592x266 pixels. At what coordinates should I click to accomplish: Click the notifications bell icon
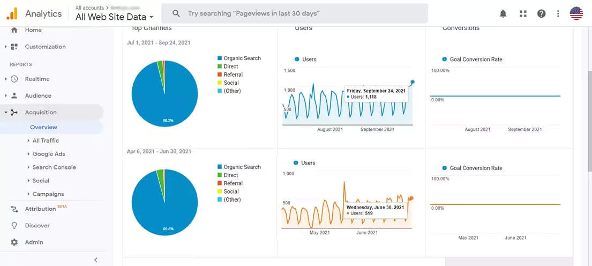(x=503, y=14)
